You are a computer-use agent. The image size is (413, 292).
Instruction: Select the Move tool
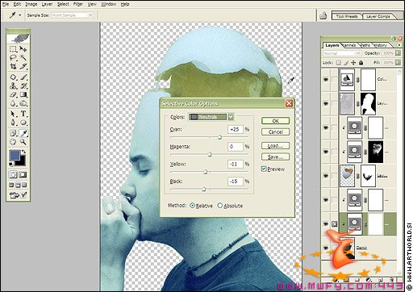(x=23, y=49)
